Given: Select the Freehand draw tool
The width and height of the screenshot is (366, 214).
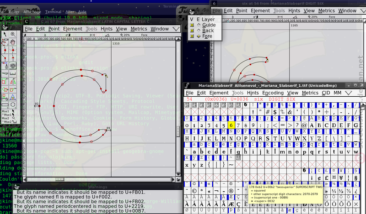Looking at the screenshot, I should tap(5, 42).
